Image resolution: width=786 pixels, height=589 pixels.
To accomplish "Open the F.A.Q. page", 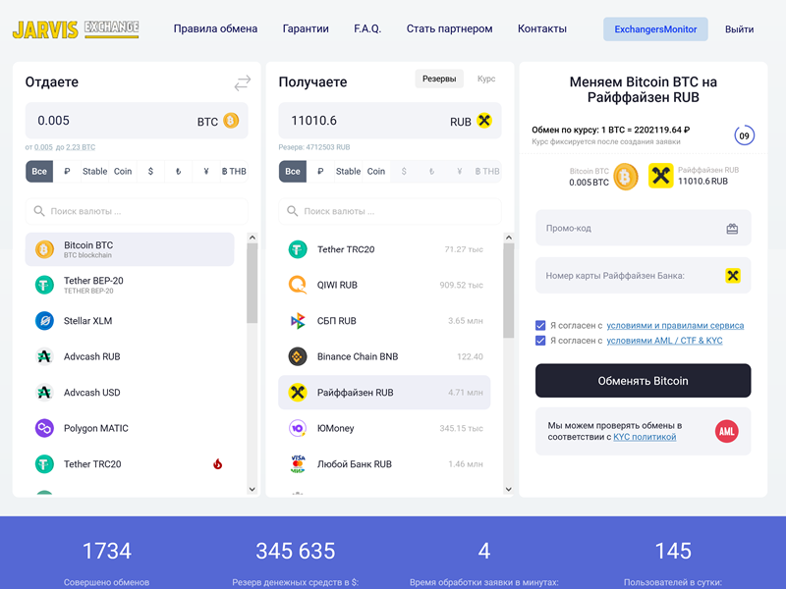I will coord(367,29).
